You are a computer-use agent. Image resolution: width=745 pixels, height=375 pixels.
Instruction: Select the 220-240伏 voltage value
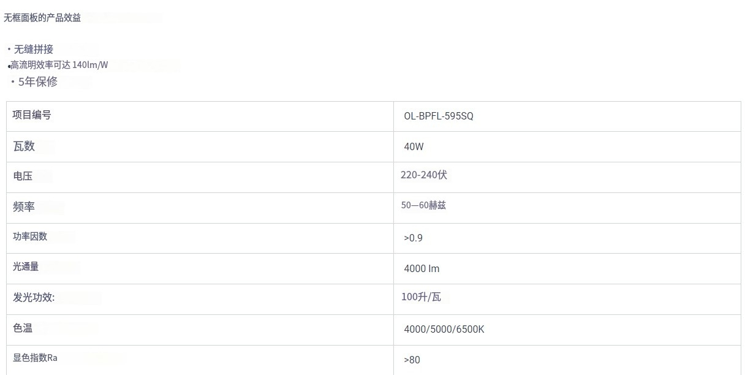424,175
